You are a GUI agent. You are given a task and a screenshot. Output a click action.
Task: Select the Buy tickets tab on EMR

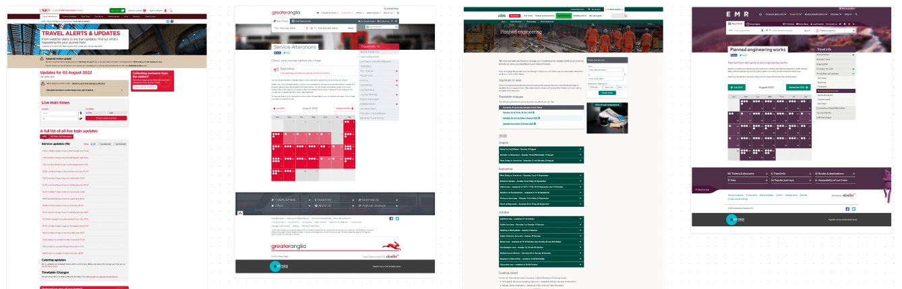pyautogui.click(x=735, y=24)
